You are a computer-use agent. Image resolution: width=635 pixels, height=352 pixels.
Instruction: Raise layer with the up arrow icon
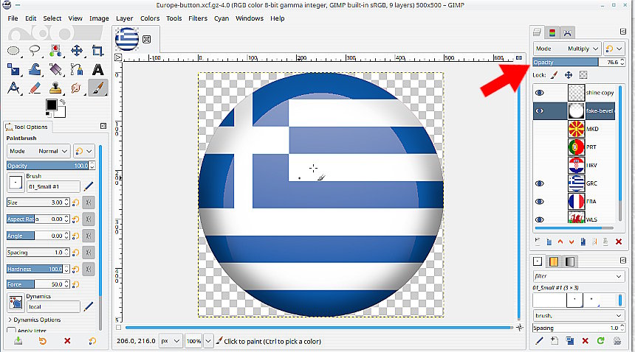coord(560,242)
